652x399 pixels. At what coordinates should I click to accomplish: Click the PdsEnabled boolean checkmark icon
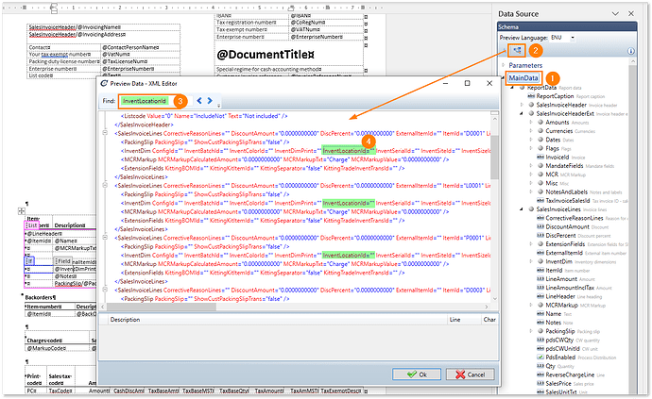[540, 357]
